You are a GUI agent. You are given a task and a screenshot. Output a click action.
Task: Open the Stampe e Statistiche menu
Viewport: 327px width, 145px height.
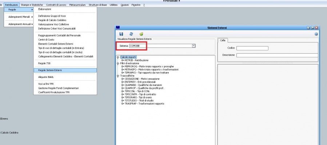pos(32,5)
